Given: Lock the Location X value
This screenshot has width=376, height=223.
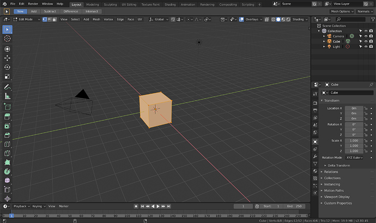Looking at the screenshot, I should pyautogui.click(x=366, y=108).
